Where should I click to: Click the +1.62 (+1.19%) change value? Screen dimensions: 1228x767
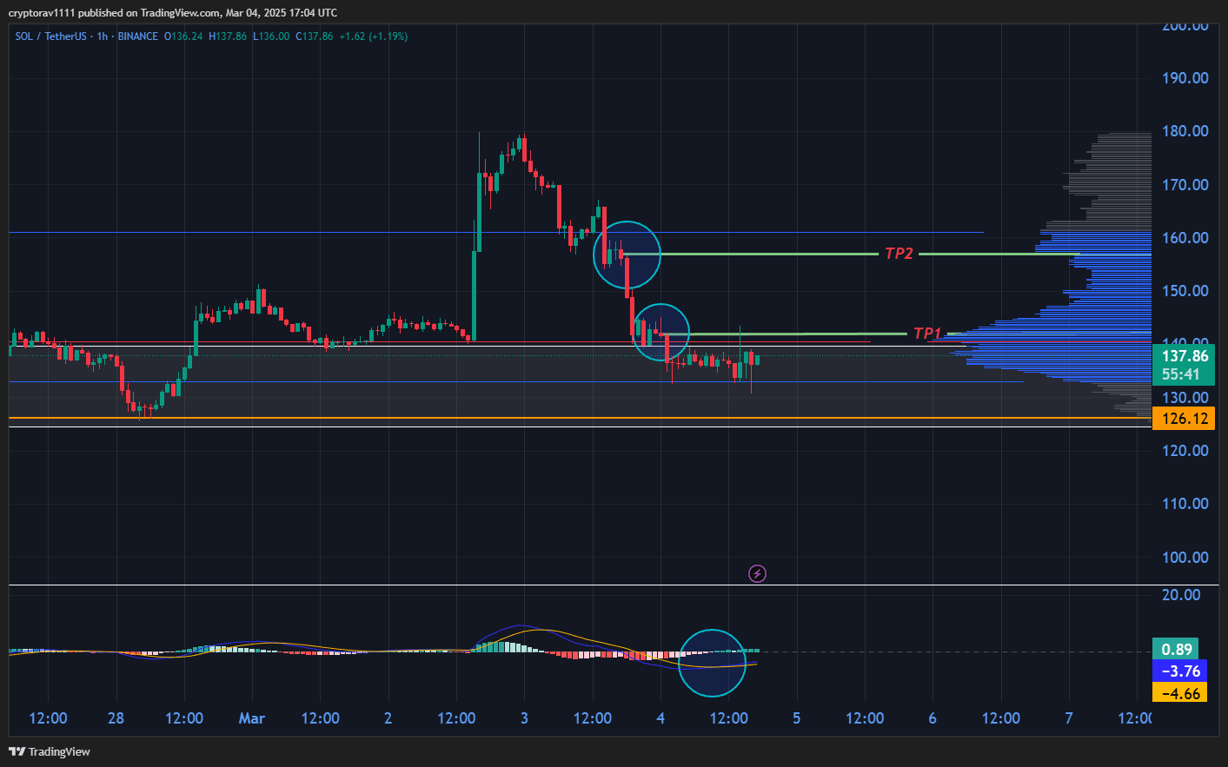(x=374, y=36)
